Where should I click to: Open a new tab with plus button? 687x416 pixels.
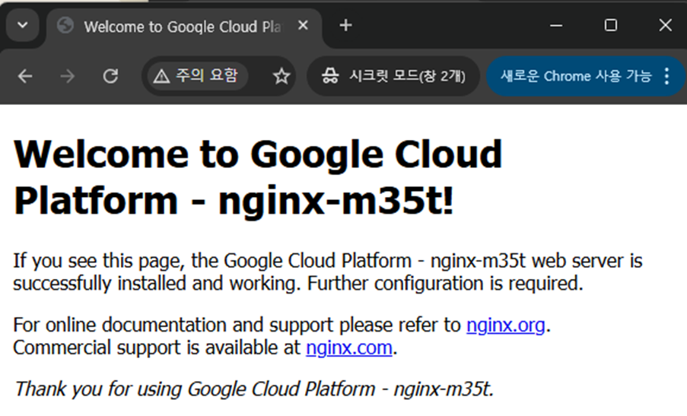point(345,25)
